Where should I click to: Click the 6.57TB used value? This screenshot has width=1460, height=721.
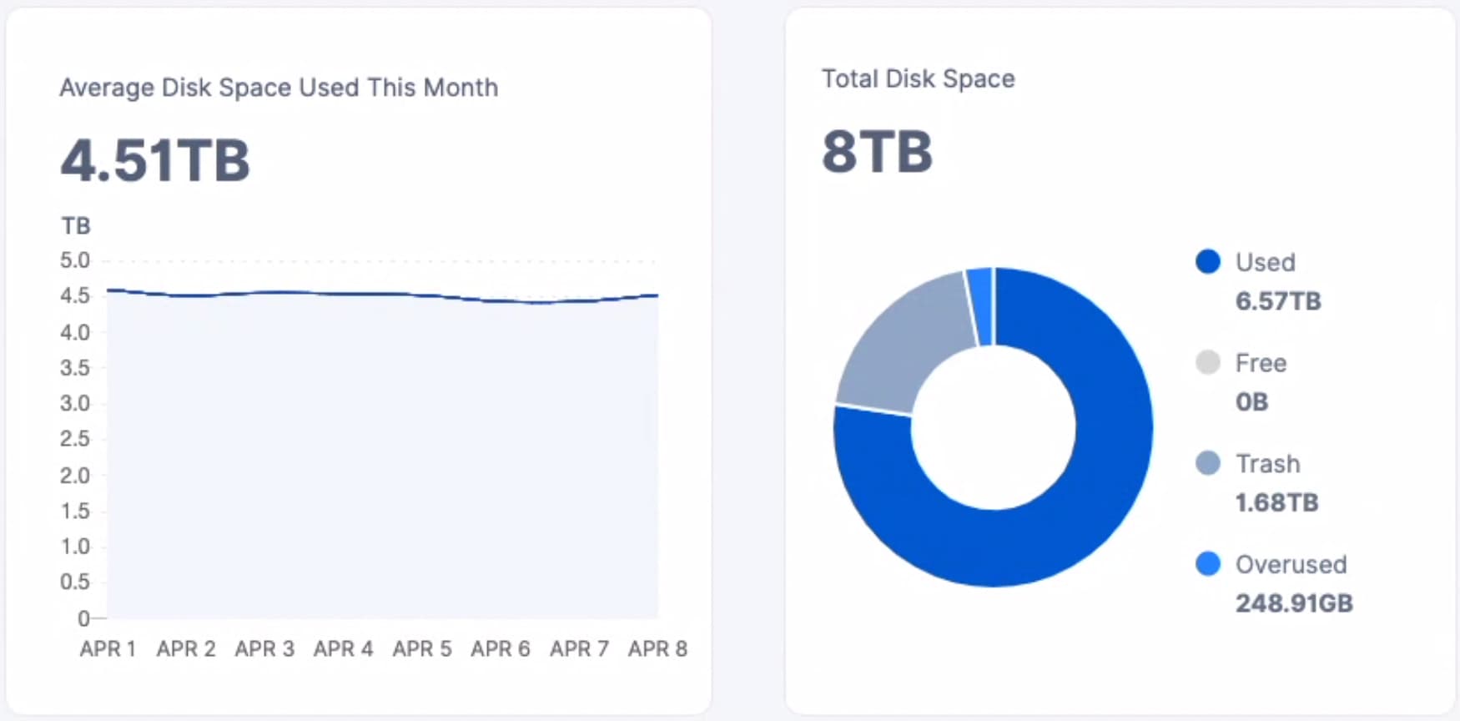pyautogui.click(x=1278, y=300)
